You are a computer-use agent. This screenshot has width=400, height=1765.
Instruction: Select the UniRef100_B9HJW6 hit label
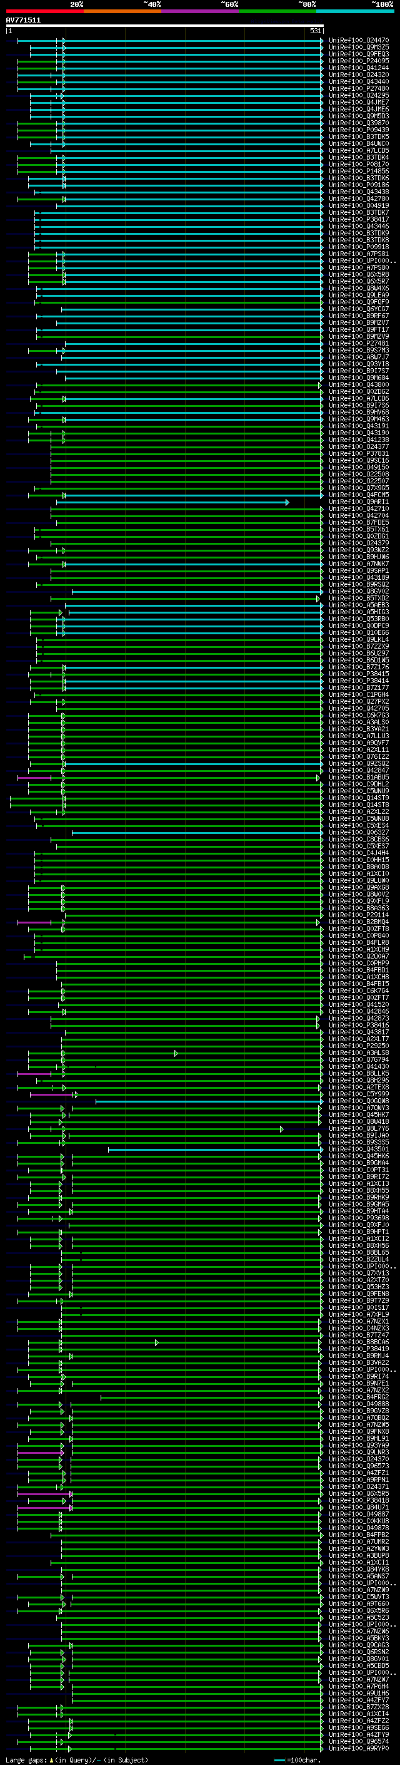point(359,557)
